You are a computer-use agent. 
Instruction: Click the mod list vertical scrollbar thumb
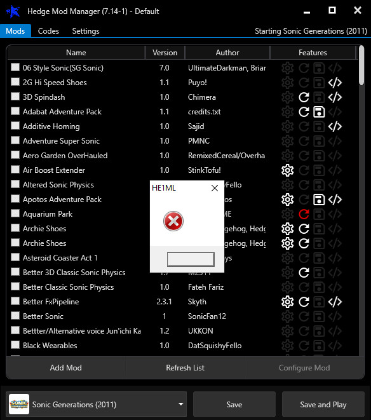(361, 65)
